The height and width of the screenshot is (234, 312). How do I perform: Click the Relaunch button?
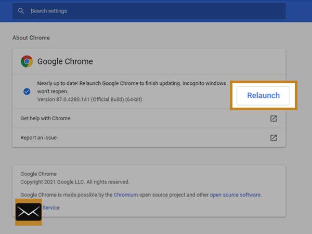[263, 96]
